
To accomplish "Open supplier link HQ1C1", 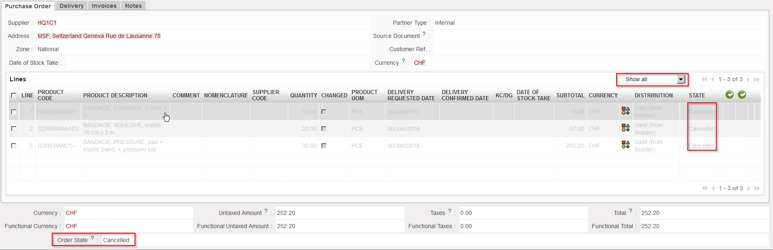I will tap(47, 23).
